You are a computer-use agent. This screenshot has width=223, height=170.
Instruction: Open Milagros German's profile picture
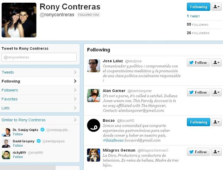(94, 155)
